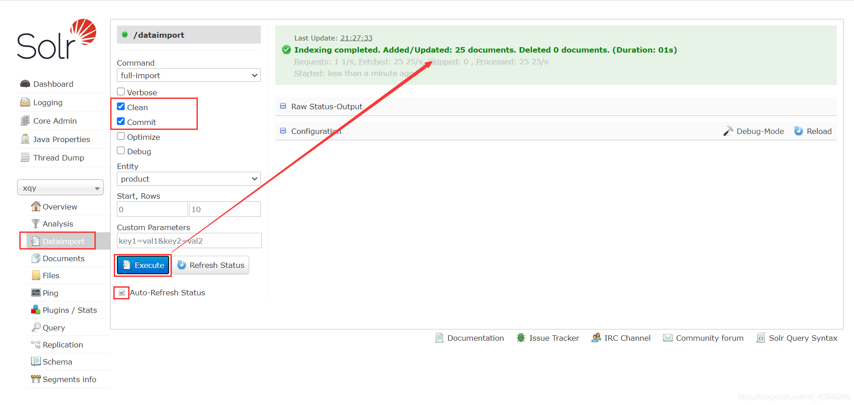This screenshot has width=854, height=405.
Task: Click the Documents icon
Action: pos(36,258)
